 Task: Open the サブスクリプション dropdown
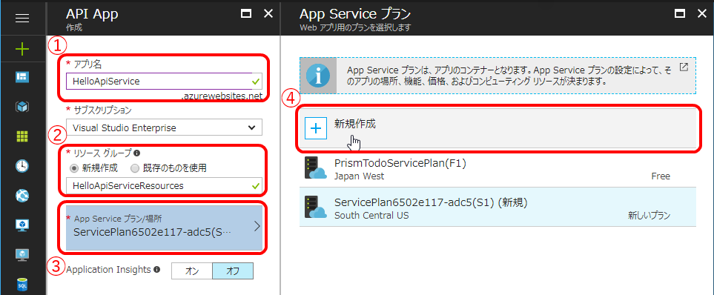click(164, 127)
